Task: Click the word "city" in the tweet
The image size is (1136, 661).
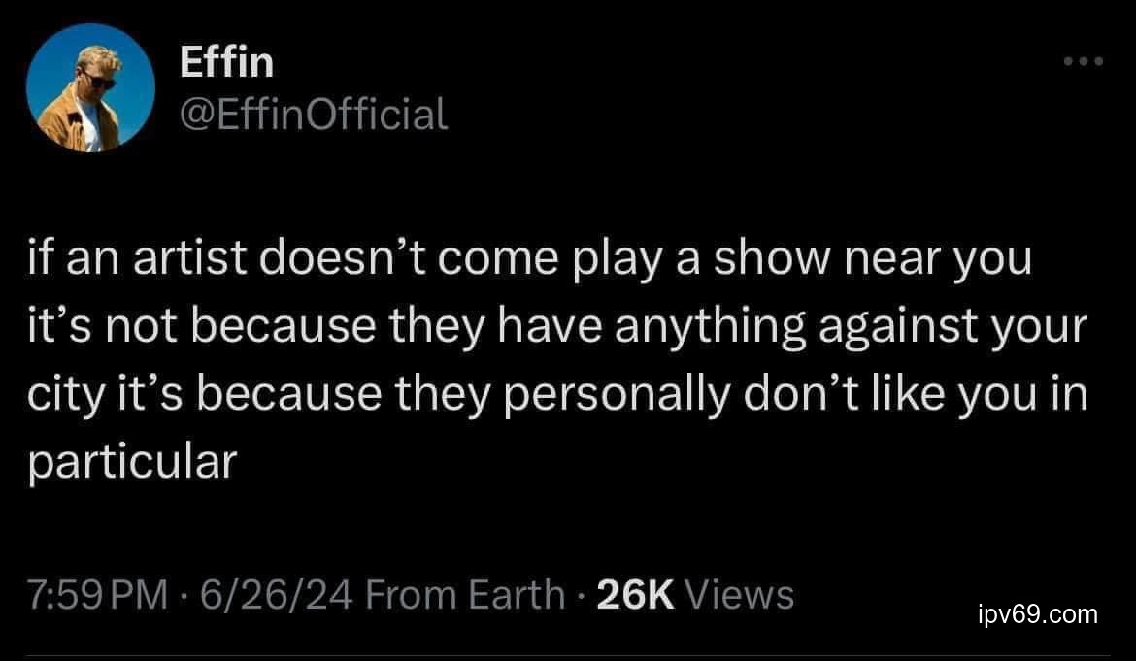Action: pos(60,396)
